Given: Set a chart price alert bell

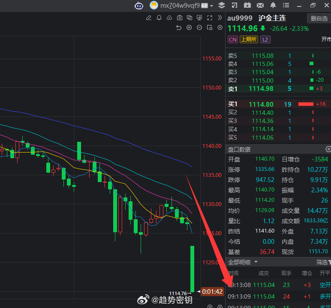Looking at the screenshot, I should pos(159,18).
